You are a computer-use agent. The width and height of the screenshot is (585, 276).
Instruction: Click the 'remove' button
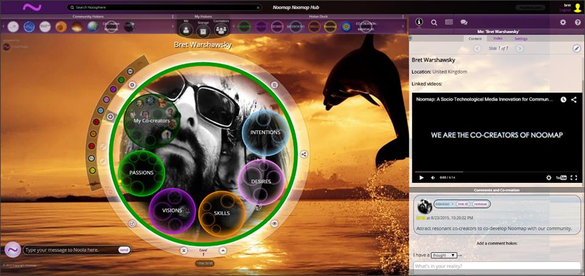pos(481,204)
